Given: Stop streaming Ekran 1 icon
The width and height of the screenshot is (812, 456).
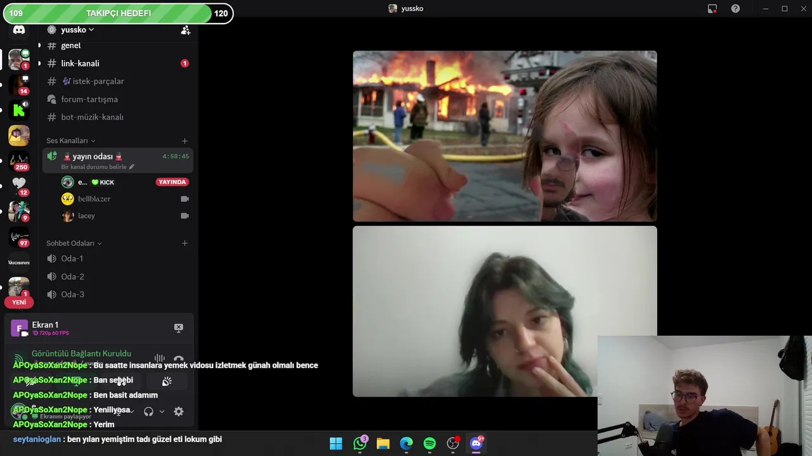Looking at the screenshot, I should (x=178, y=327).
